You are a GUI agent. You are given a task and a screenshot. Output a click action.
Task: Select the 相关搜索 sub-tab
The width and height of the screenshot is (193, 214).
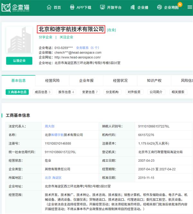(178, 92)
